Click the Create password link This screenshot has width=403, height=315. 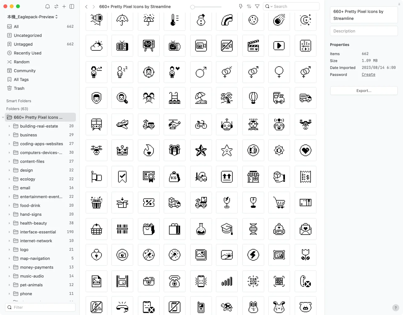click(368, 75)
